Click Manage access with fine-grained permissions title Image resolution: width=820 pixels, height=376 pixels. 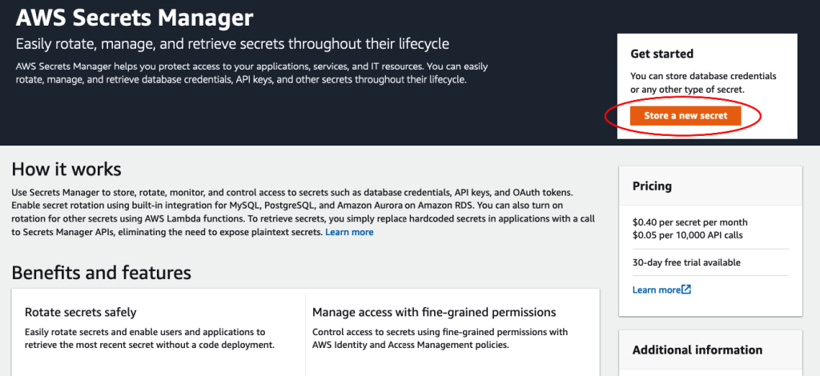tap(434, 312)
